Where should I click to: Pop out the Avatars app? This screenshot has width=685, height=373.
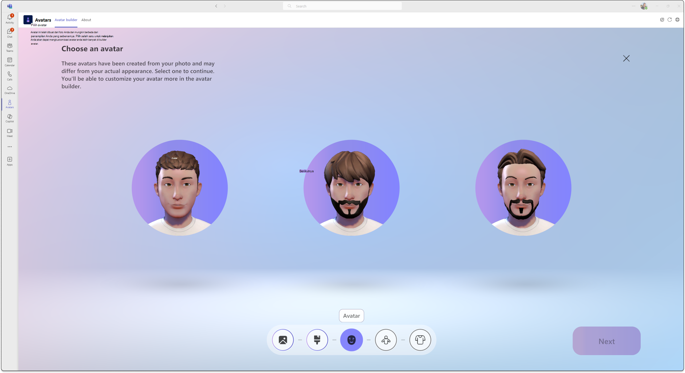(x=662, y=19)
